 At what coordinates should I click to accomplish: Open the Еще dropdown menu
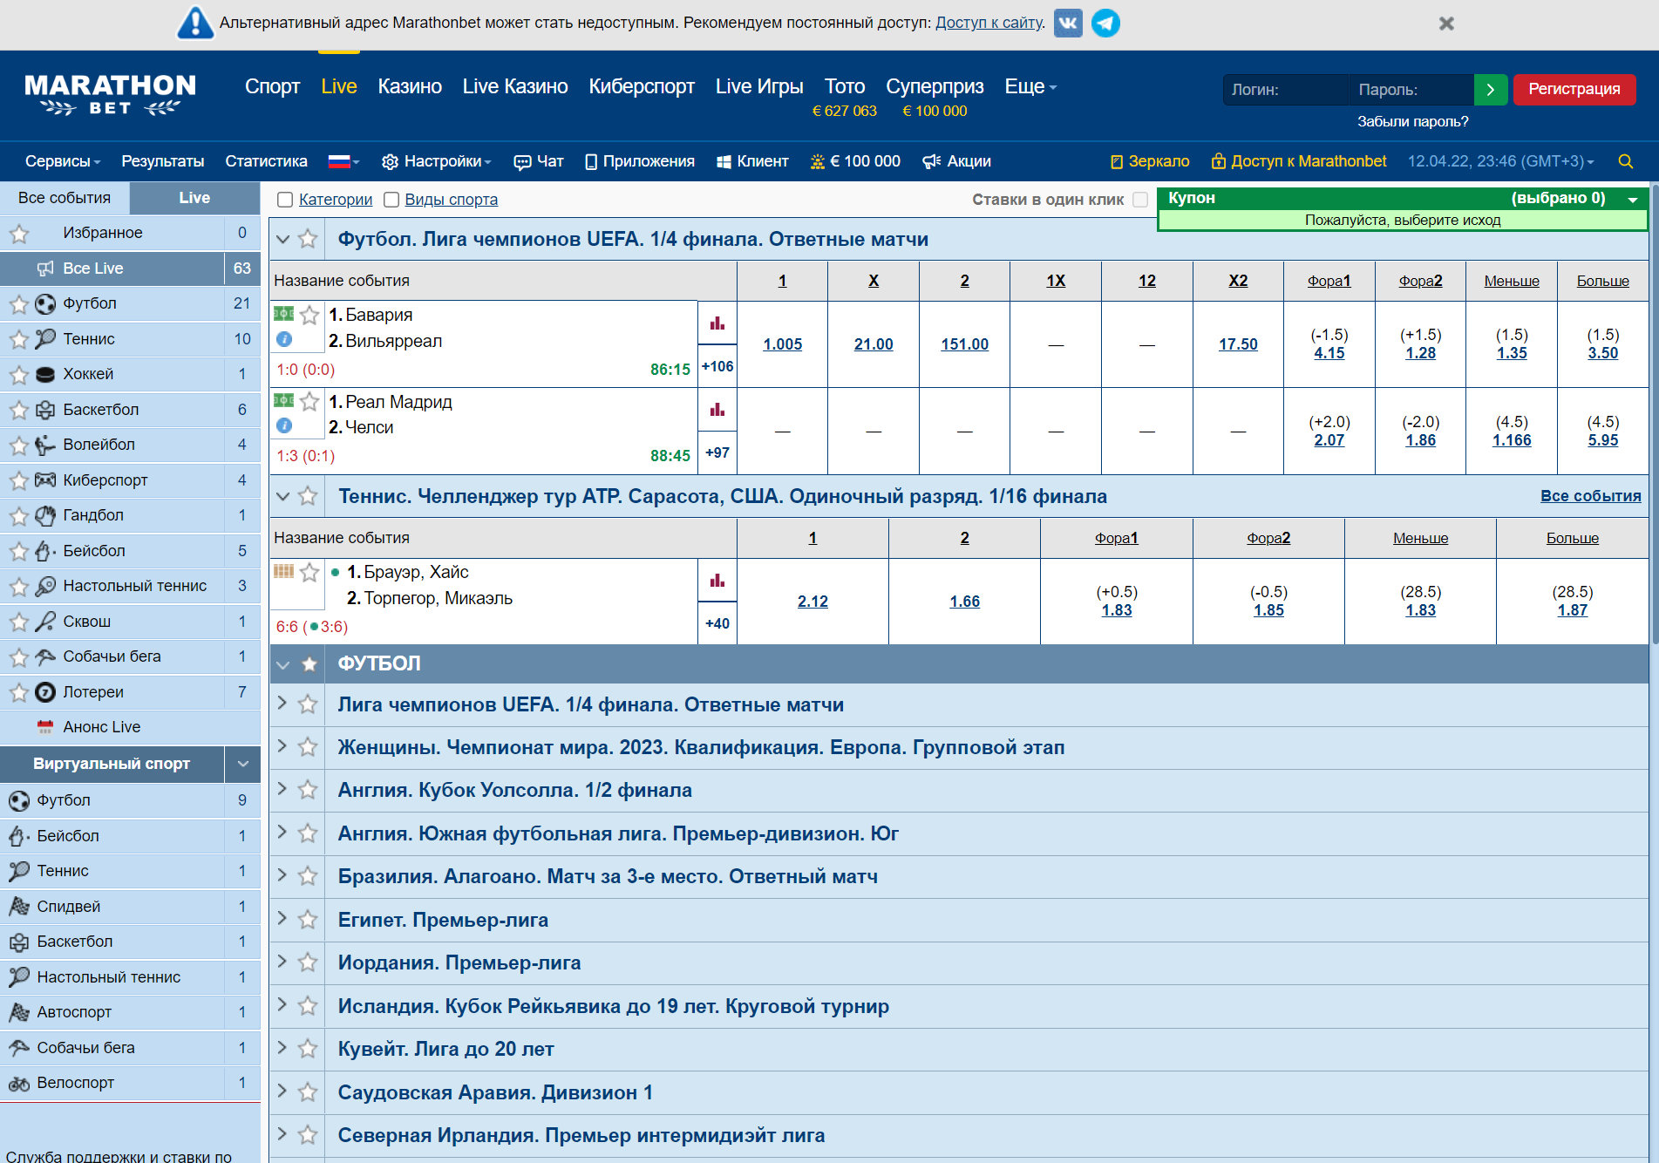1030,86
